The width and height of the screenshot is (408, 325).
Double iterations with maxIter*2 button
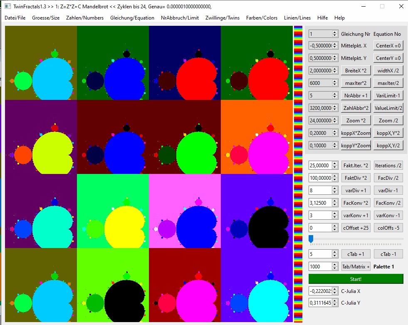click(x=356, y=83)
